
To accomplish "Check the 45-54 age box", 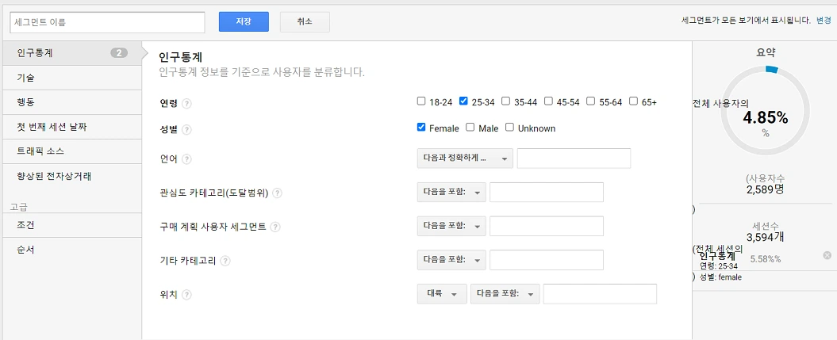I will pos(547,101).
